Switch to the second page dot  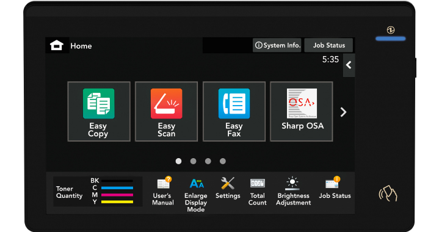193,161
